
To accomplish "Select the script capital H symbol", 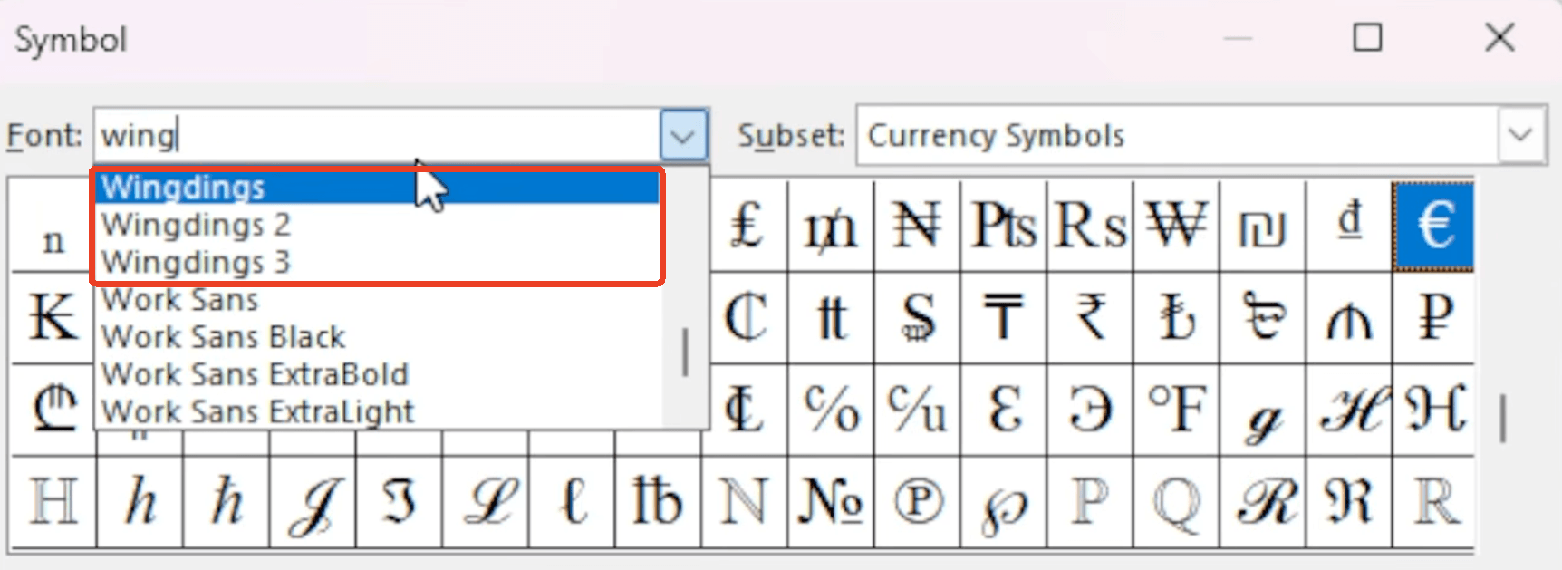I will tap(1349, 411).
